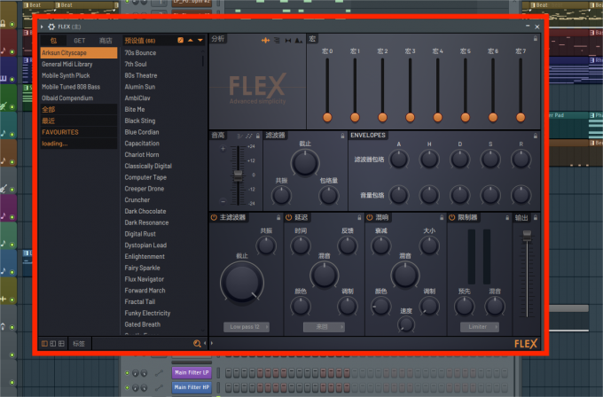Select the two-column browser layout icon

(x=53, y=344)
